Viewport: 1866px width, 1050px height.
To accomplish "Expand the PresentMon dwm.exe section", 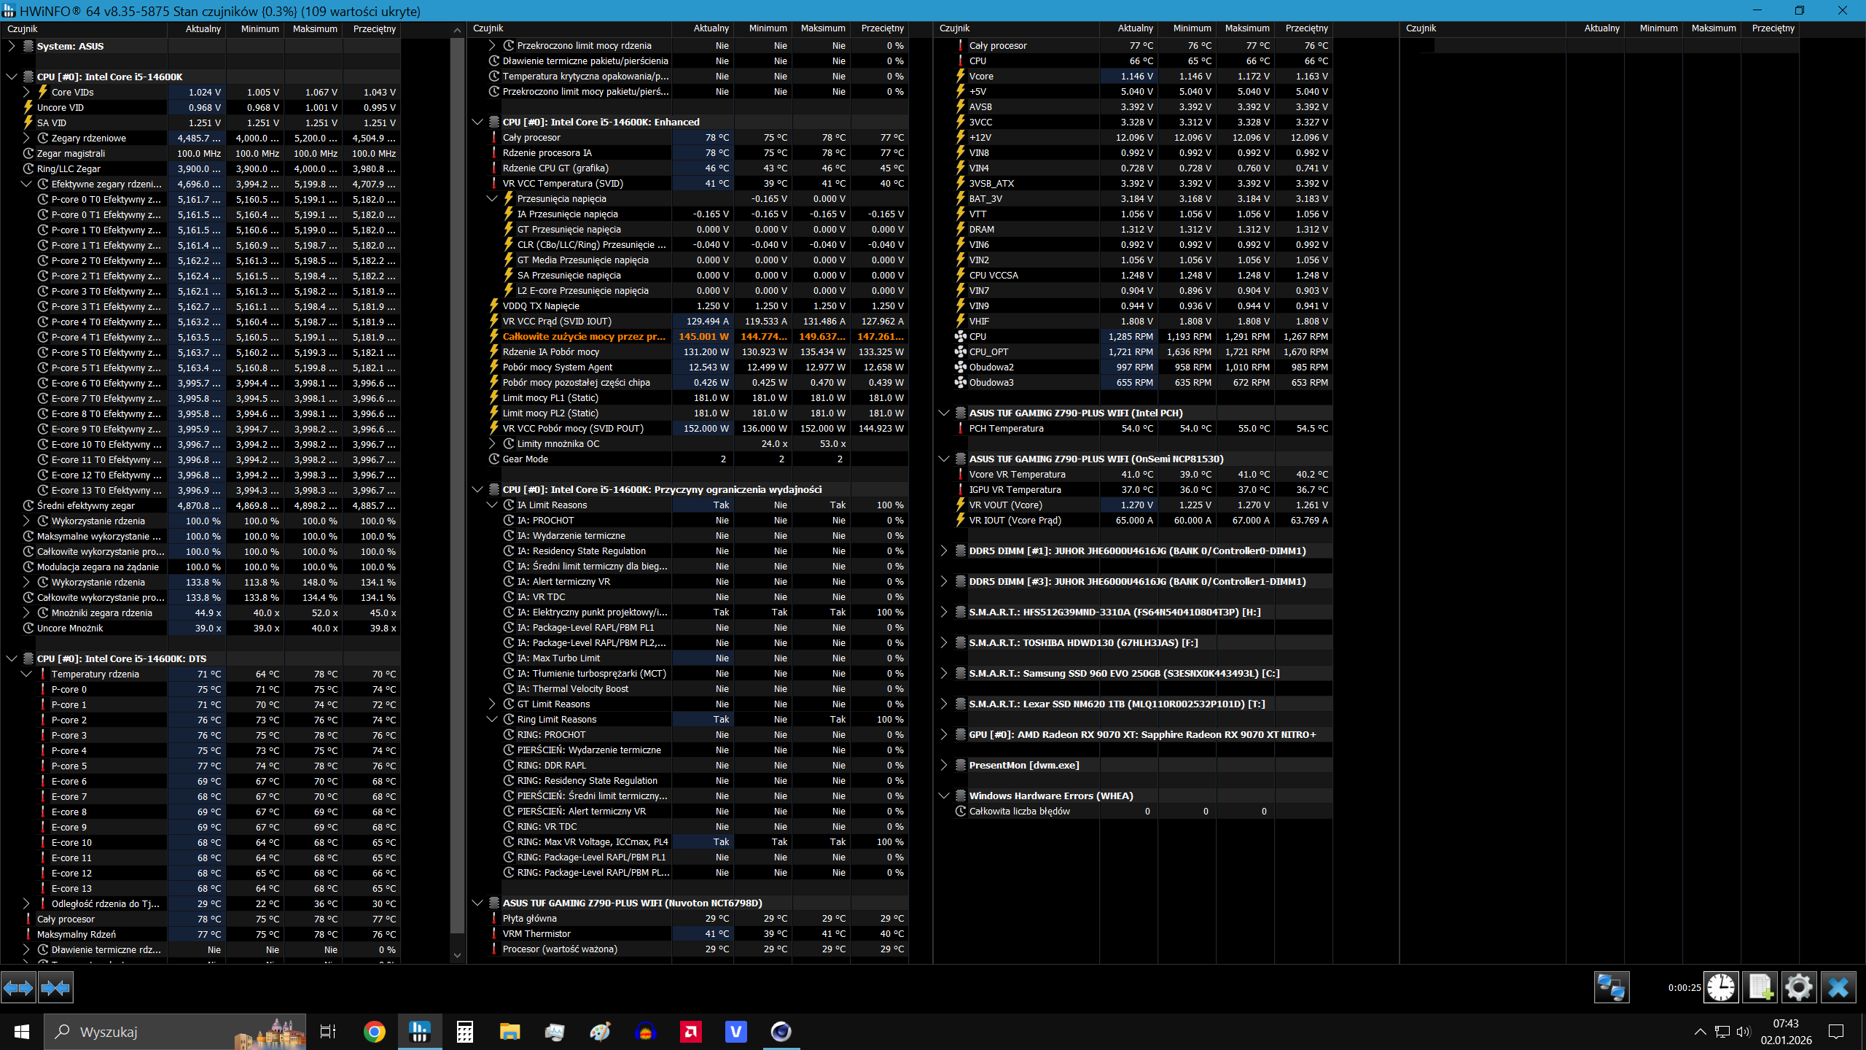I will 943,765.
